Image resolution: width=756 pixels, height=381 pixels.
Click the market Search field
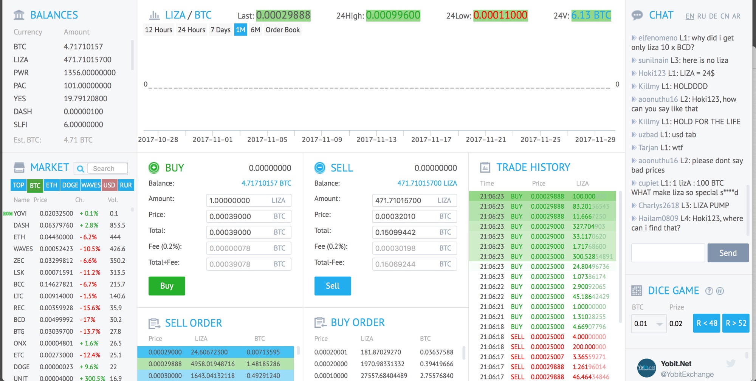pyautogui.click(x=107, y=169)
